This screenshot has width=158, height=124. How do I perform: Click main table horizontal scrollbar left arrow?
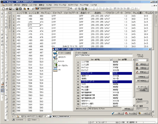(x=13, y=114)
